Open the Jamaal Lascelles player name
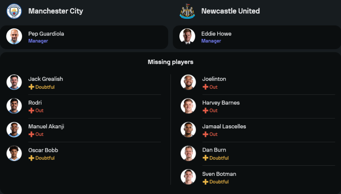Image resolution: width=341 pixels, height=194 pixels. pos(224,126)
